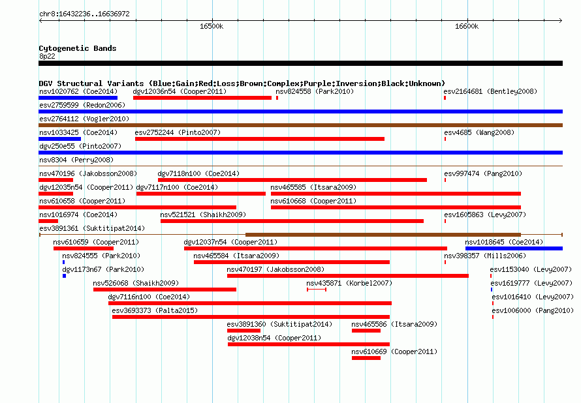
Task: Click the Cytogenetic Bands track title
Action: point(78,48)
